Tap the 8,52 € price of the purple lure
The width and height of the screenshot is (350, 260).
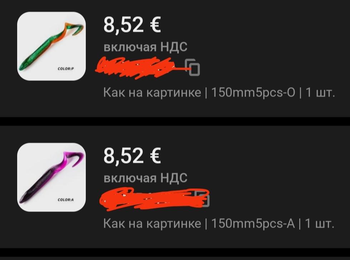[x=132, y=156]
